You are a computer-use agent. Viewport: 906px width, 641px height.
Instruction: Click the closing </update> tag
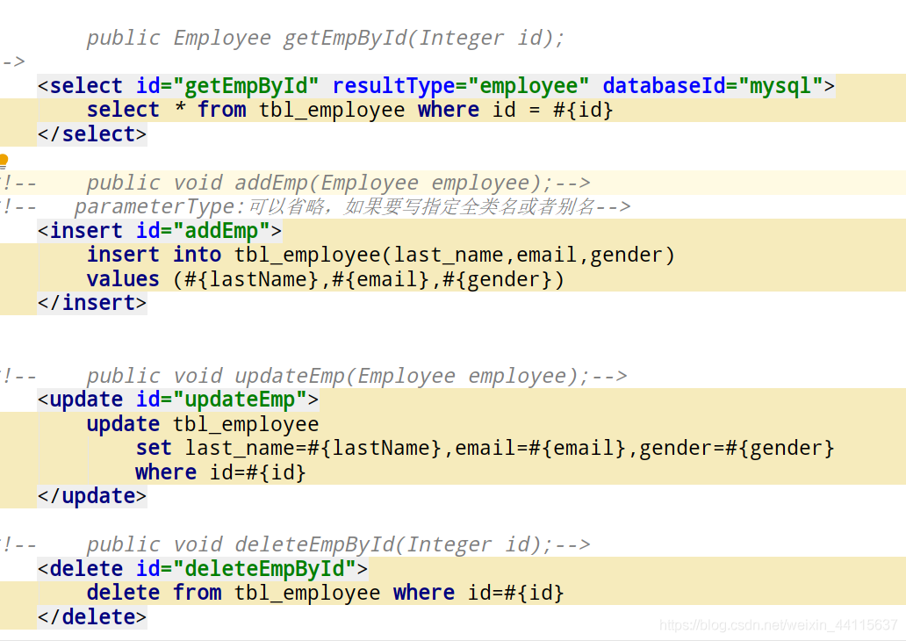point(92,496)
